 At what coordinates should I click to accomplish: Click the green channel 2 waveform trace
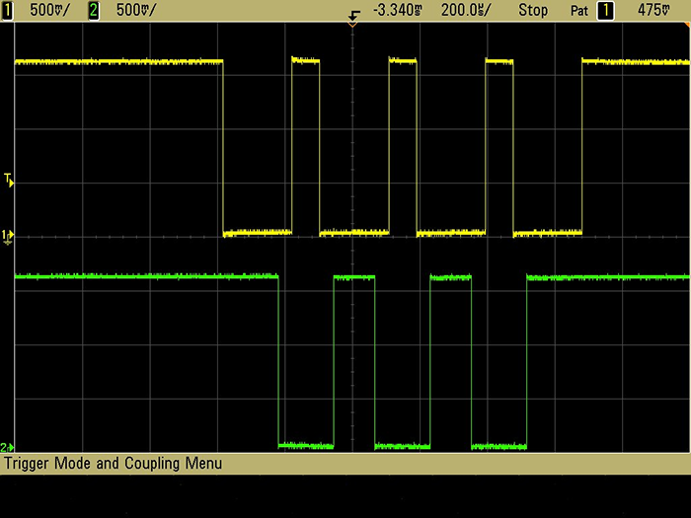click(148, 277)
